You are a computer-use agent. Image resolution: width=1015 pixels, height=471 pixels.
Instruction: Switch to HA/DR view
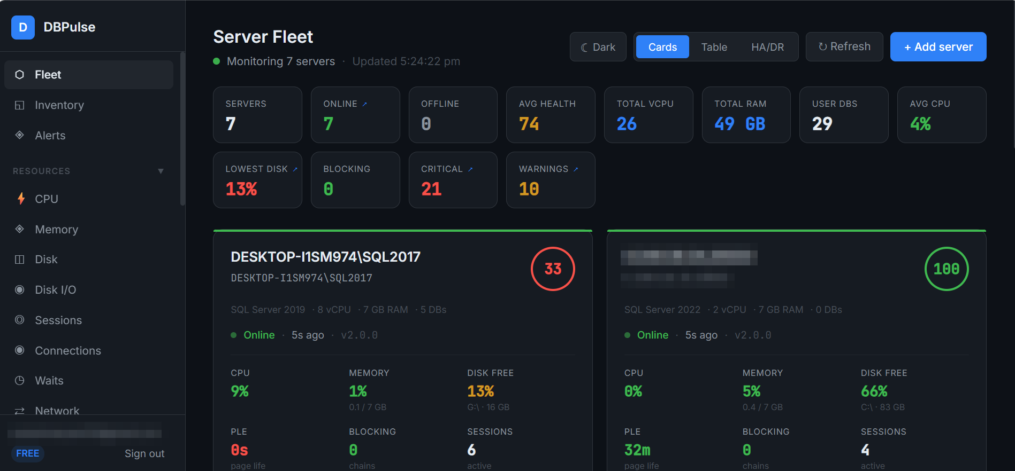(767, 47)
